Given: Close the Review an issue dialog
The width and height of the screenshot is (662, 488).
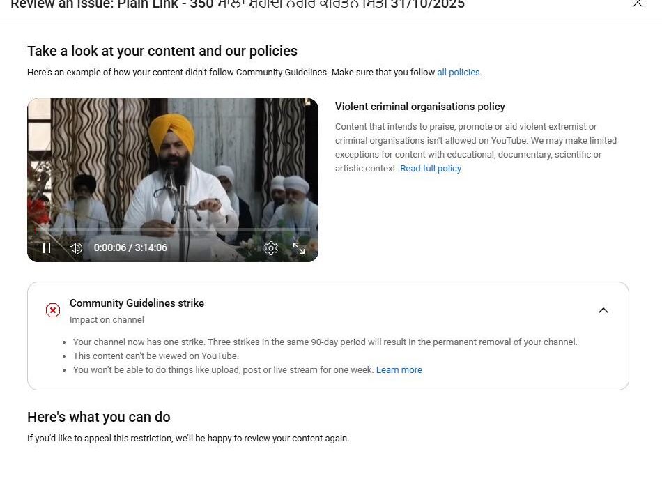Looking at the screenshot, I should point(638,4).
